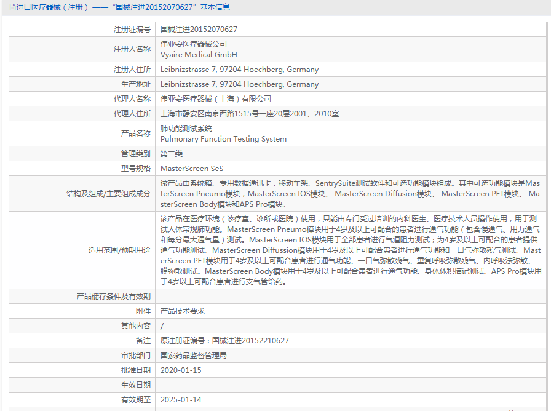
Task: Click the model value 'MasterScreen SeS'
Action: 192,169
